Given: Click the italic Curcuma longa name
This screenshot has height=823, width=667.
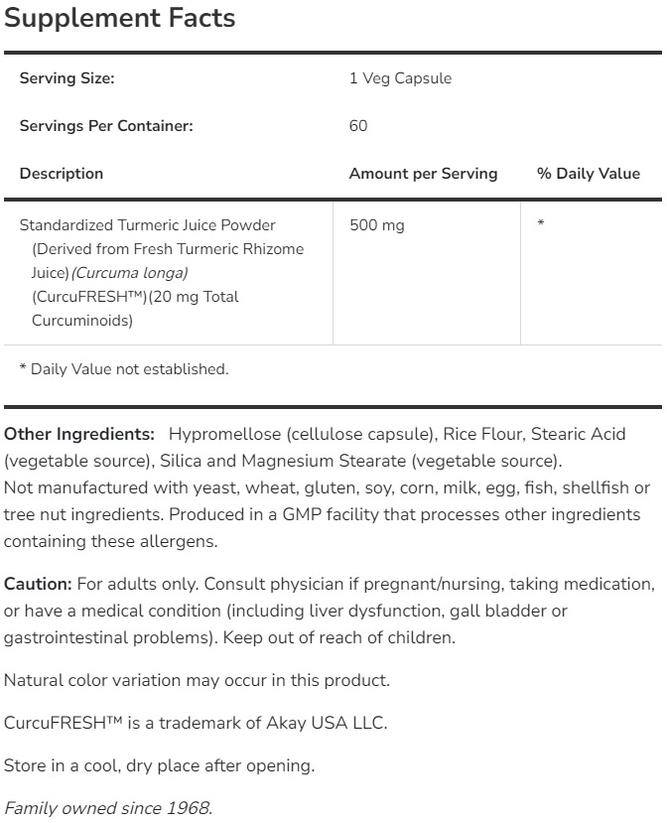Looking at the screenshot, I should click(x=130, y=273).
